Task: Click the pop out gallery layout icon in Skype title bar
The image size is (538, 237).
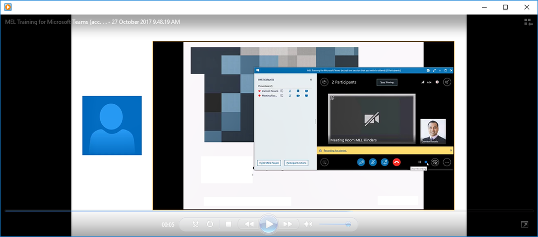Action: pyautogui.click(x=428, y=70)
